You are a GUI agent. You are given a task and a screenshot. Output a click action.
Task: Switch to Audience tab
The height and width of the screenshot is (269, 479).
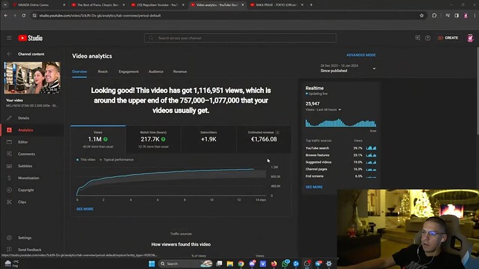point(156,71)
